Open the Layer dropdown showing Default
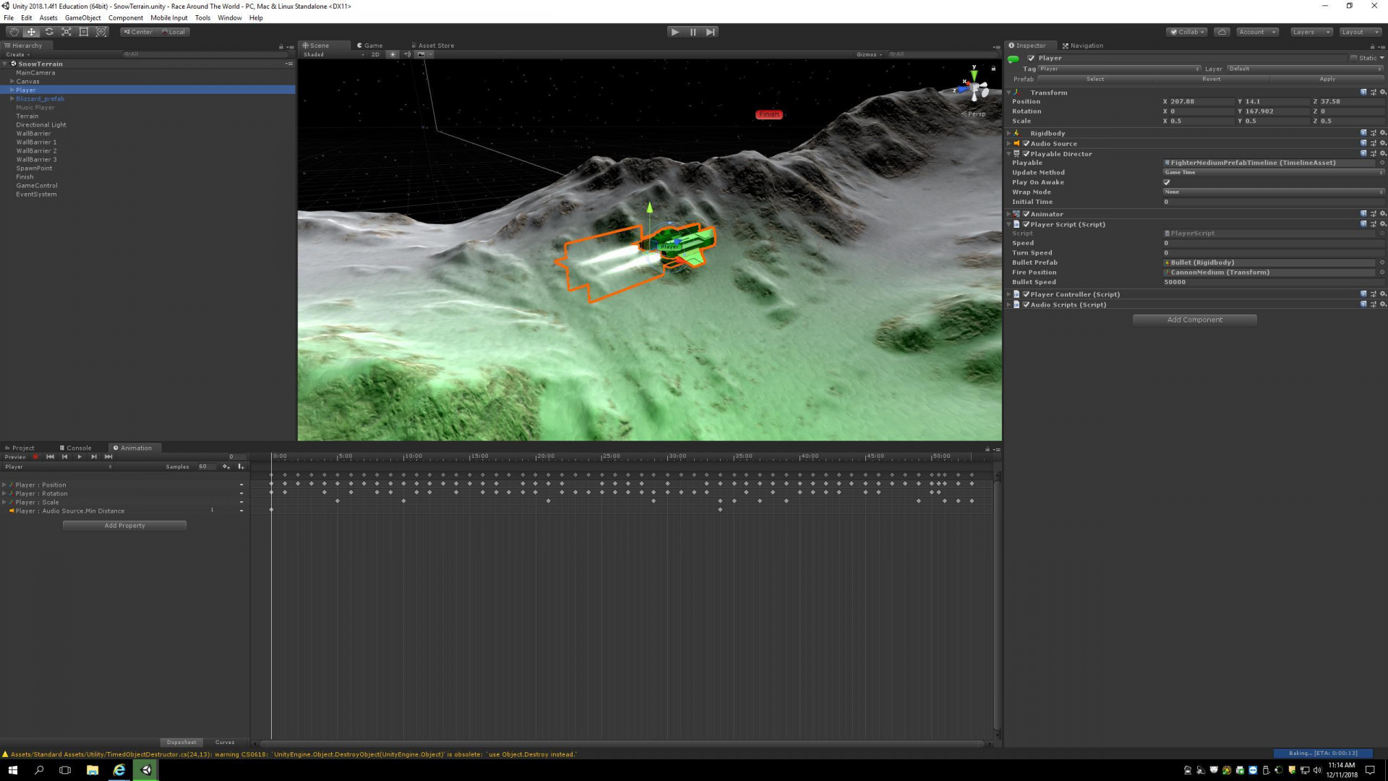Viewport: 1388px width, 781px height. tap(1305, 69)
